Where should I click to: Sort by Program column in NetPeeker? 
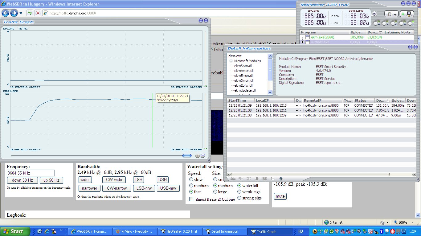[324, 32]
